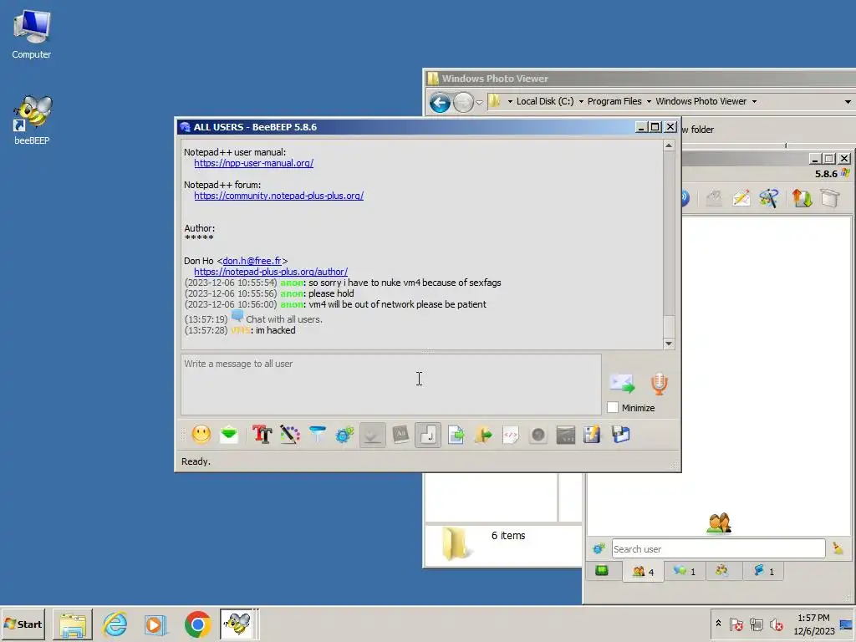856x642 pixels.
Task: Click Program Files in address bar
Action: pyautogui.click(x=614, y=101)
